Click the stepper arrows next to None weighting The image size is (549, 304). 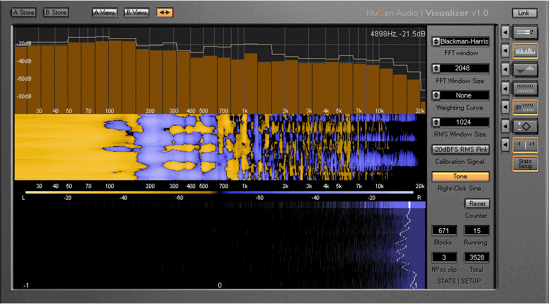click(x=436, y=95)
